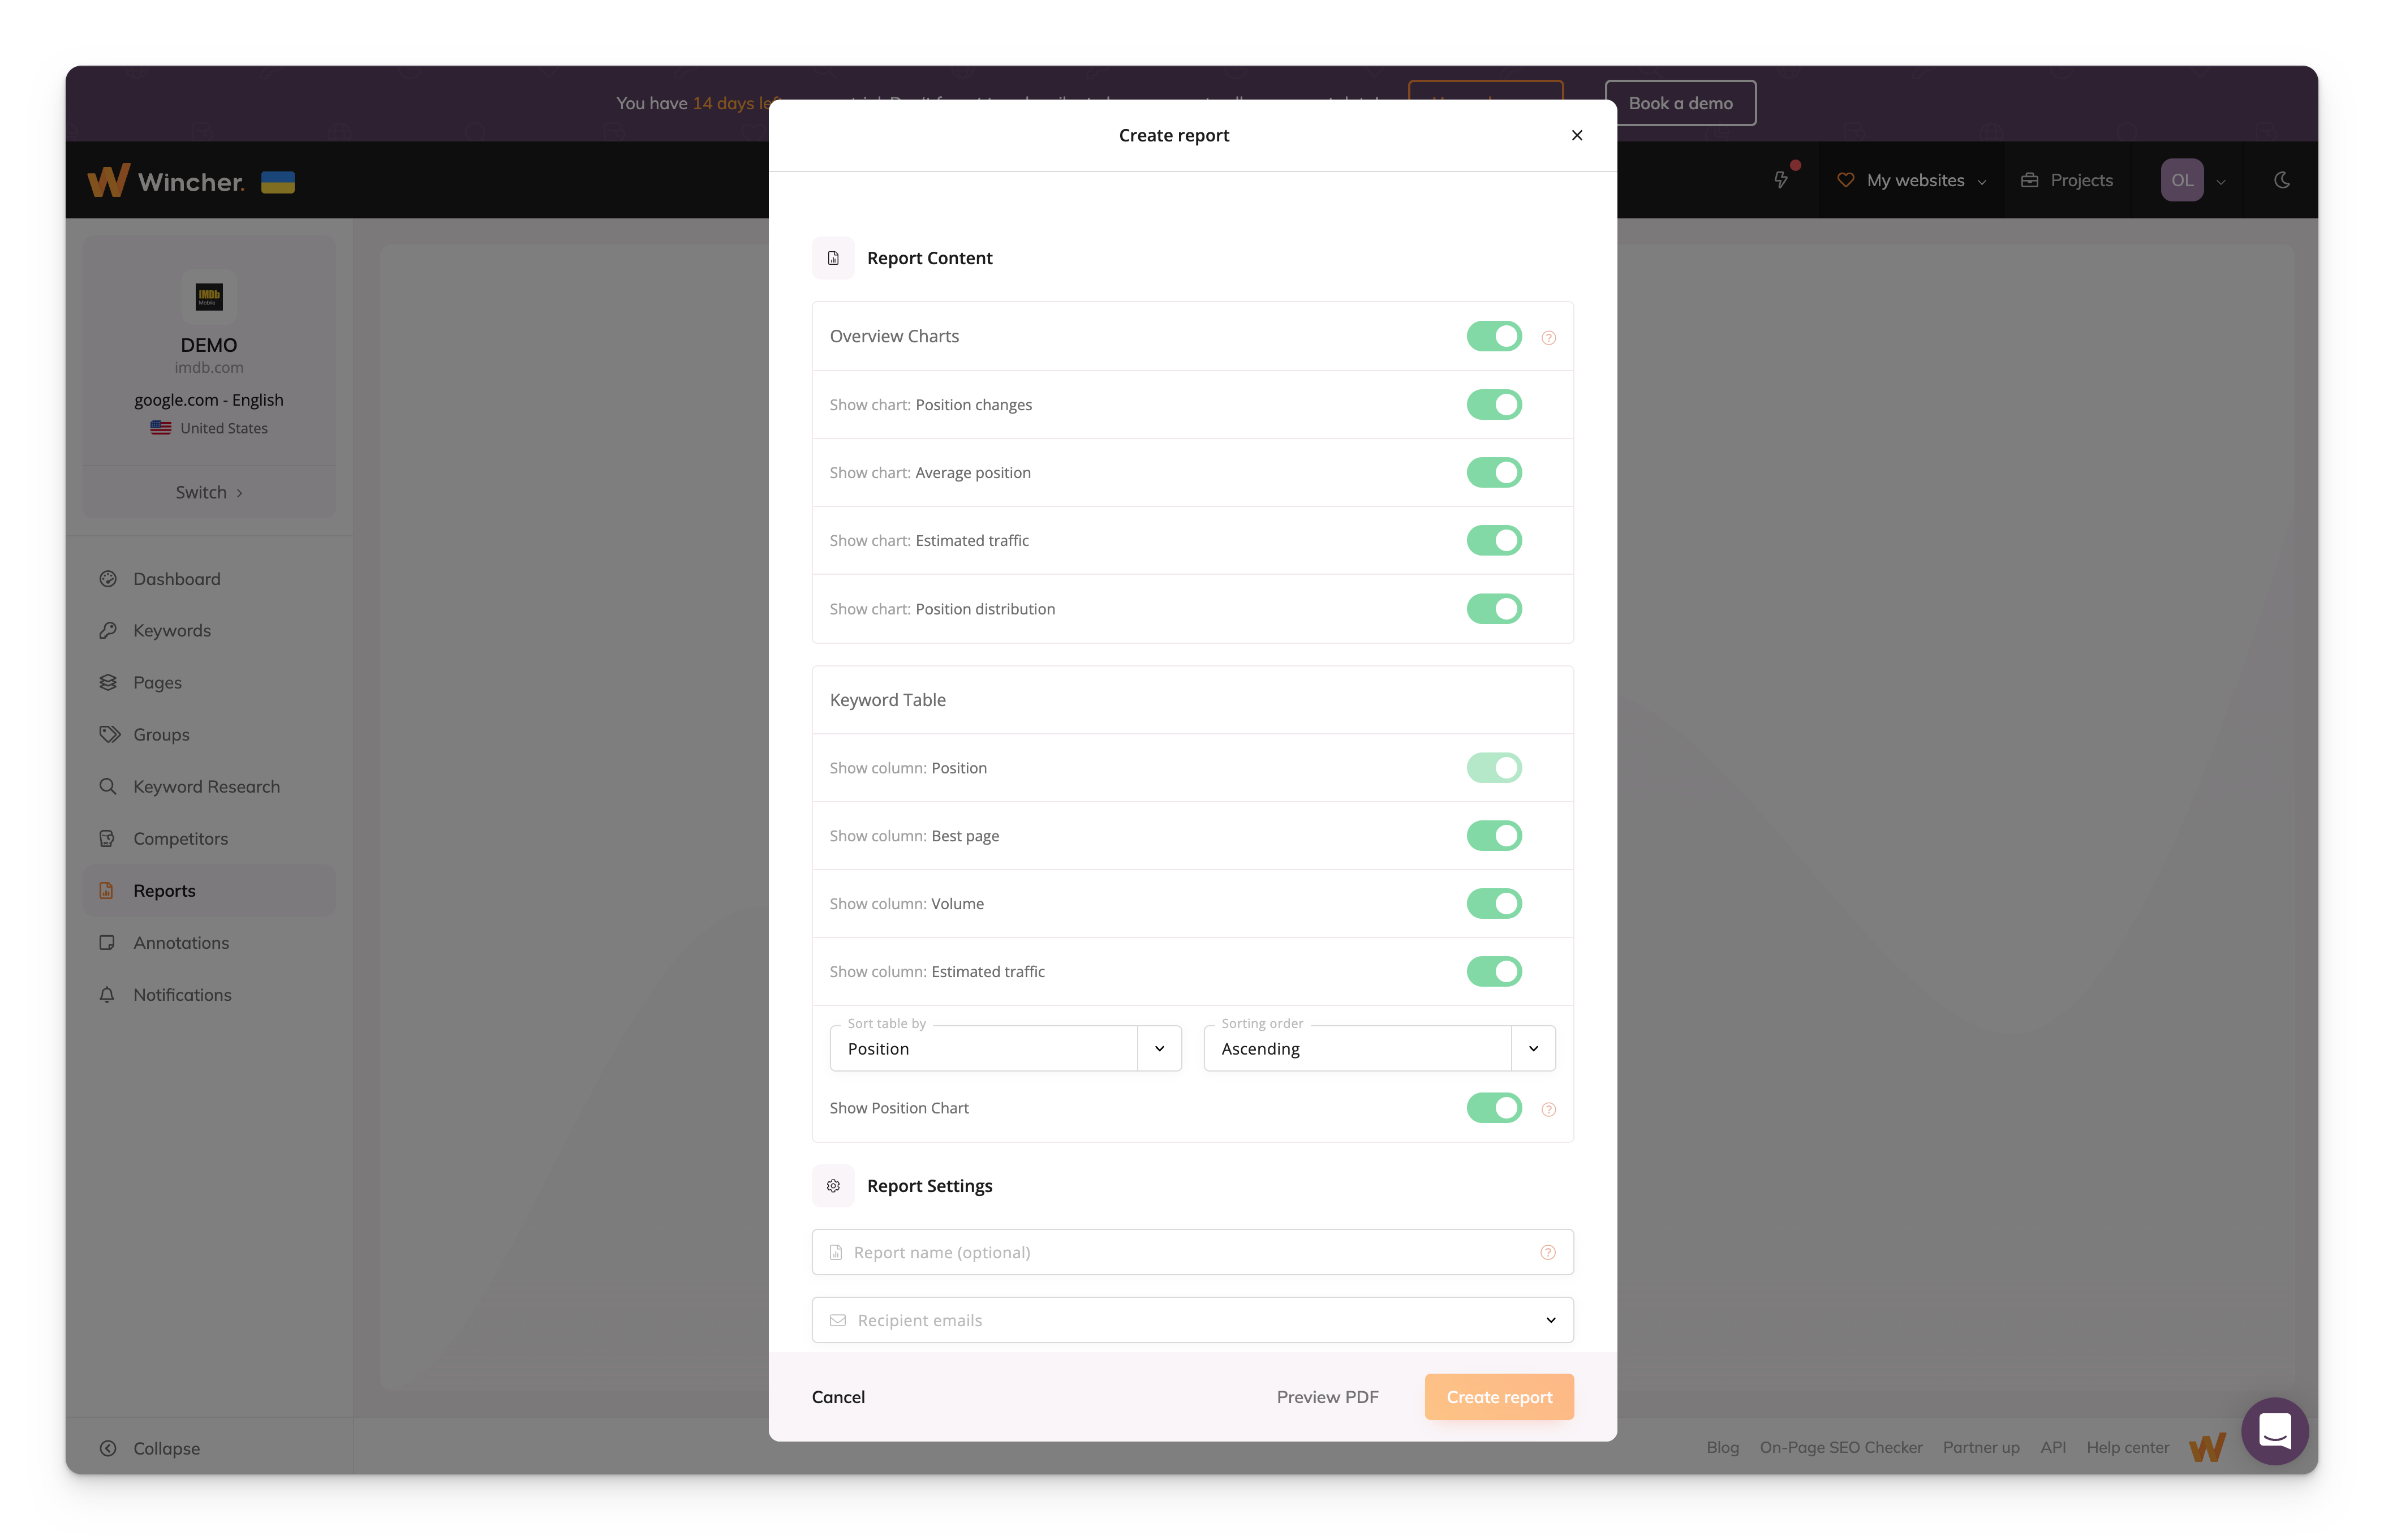Select Competitors in the sidebar menu
The width and height of the screenshot is (2384, 1540).
[x=180, y=838]
